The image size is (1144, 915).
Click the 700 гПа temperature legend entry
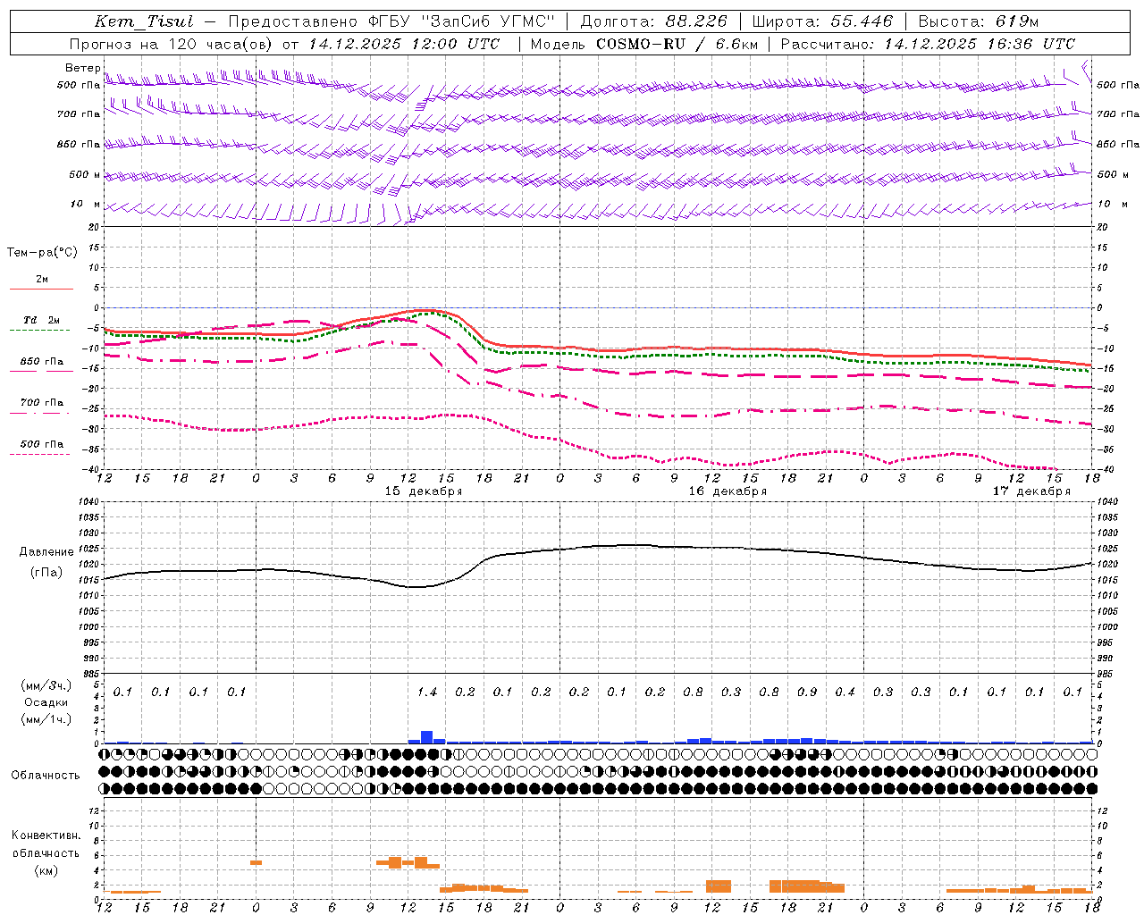tap(41, 403)
